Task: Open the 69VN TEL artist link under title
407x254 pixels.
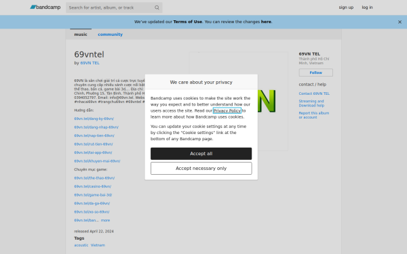Action: coord(90,63)
